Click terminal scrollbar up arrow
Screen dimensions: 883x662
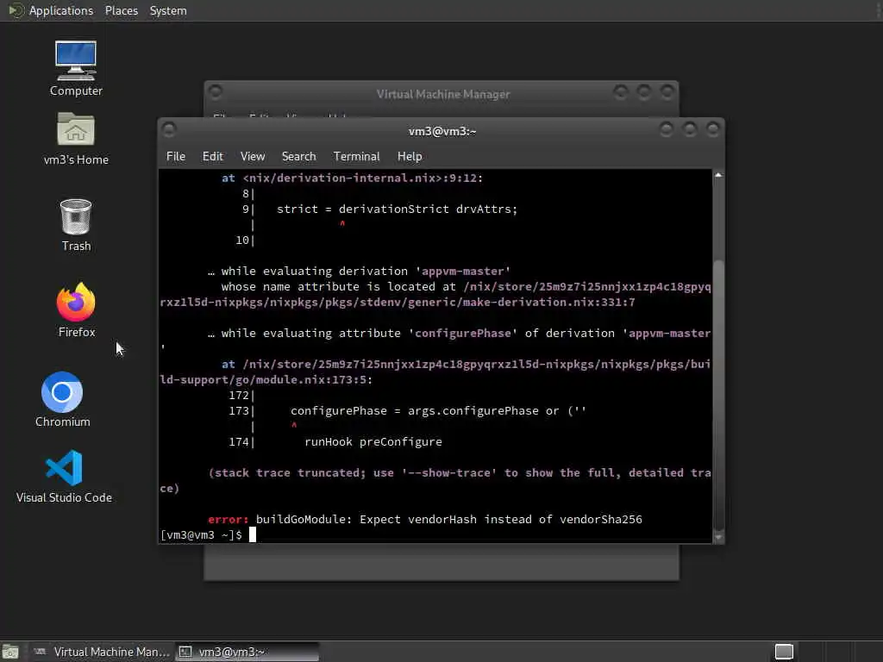[x=718, y=176]
